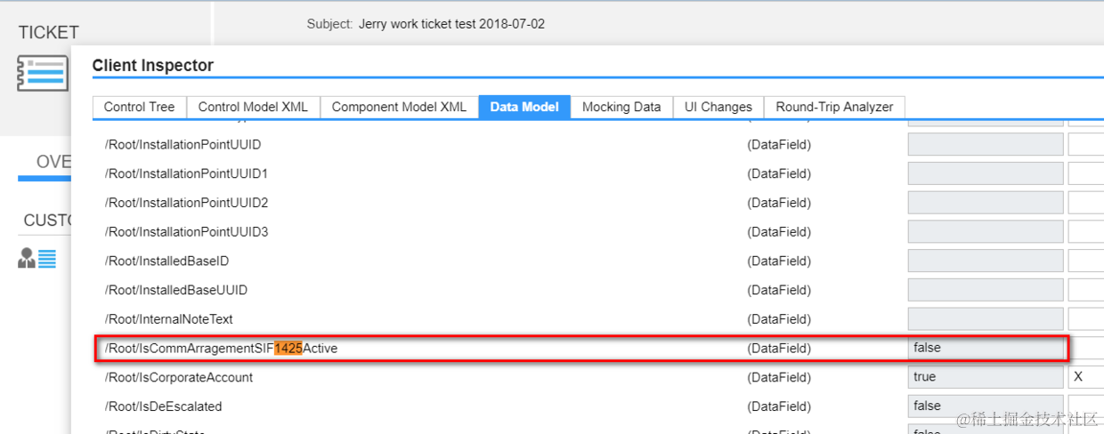Click the IsCommArragementSIF1425Active value field showing false
The image size is (1104, 434).
pos(986,348)
